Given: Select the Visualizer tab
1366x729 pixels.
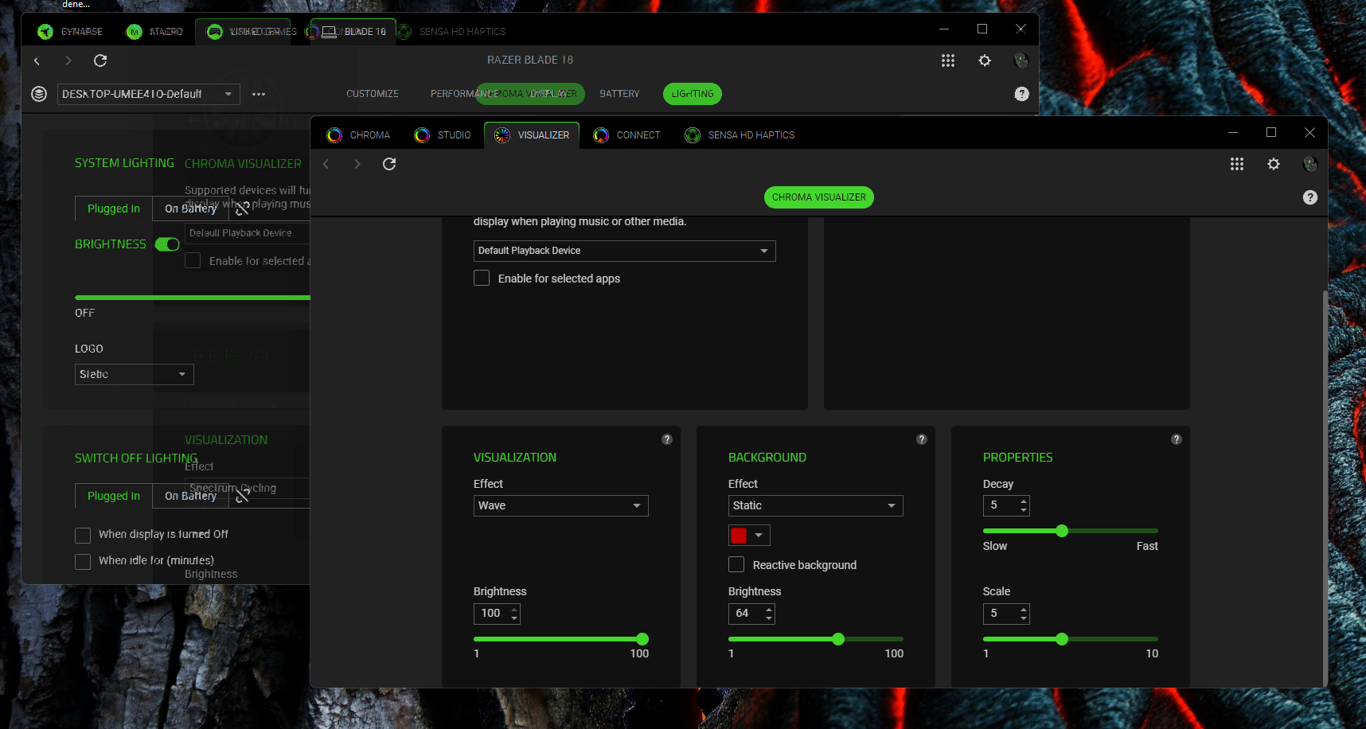Looking at the screenshot, I should coord(532,135).
